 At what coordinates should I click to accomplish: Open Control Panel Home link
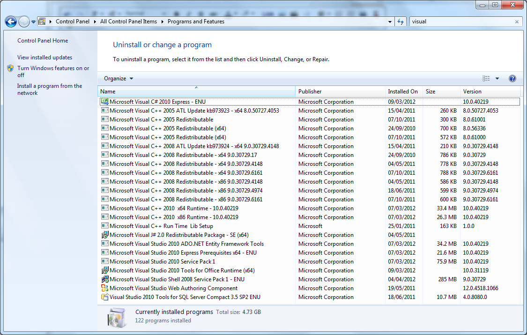point(43,41)
